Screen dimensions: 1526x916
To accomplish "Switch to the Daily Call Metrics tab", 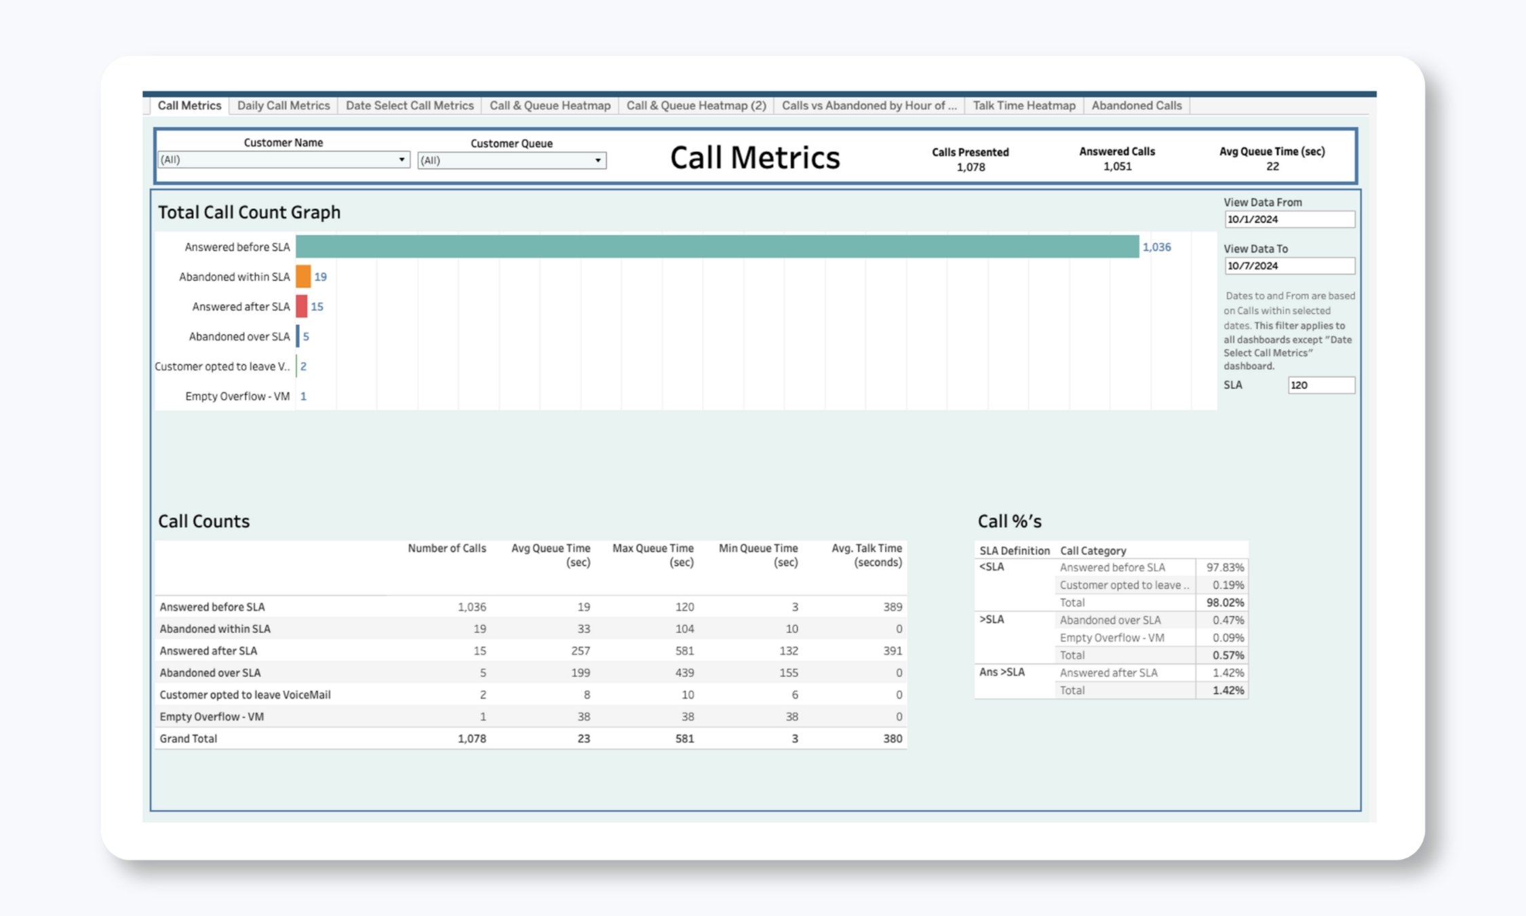I will (283, 105).
